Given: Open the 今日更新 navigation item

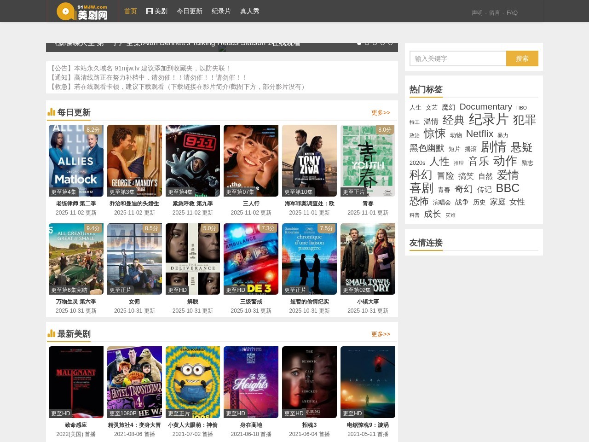Looking at the screenshot, I should (x=189, y=11).
